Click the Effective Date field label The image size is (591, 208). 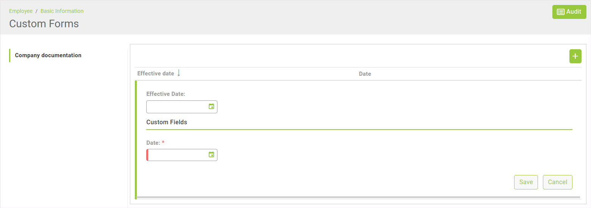pyautogui.click(x=166, y=94)
